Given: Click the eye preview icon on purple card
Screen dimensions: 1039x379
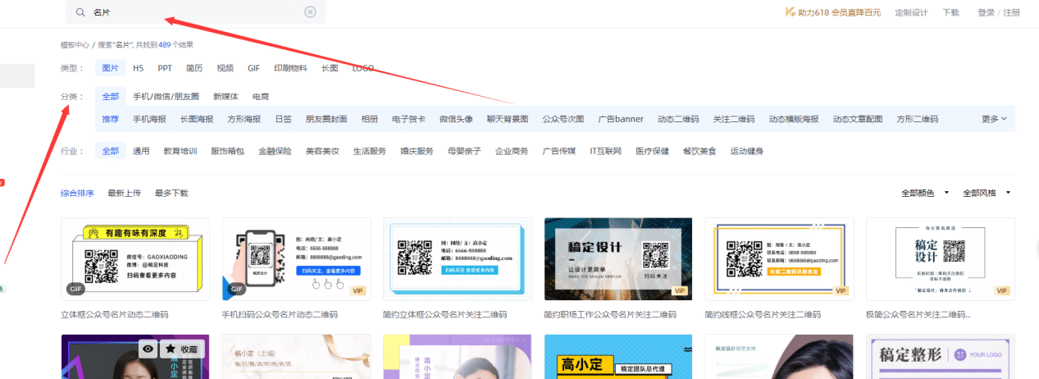Looking at the screenshot, I should click(x=148, y=349).
